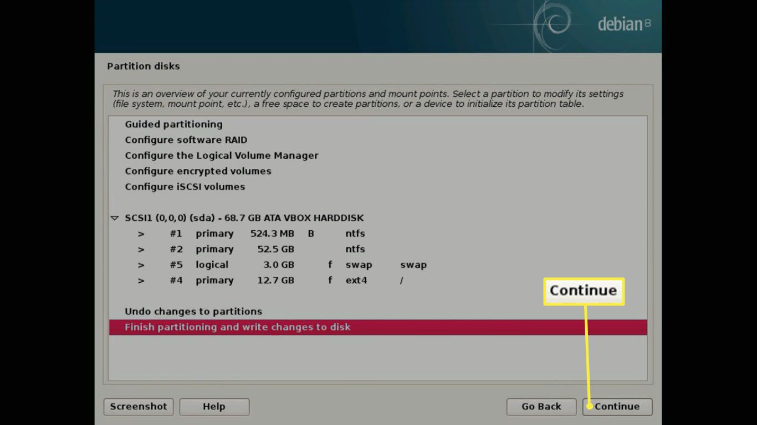The width and height of the screenshot is (757, 425).
Task: Click the Screenshot button
Action: pyautogui.click(x=139, y=407)
